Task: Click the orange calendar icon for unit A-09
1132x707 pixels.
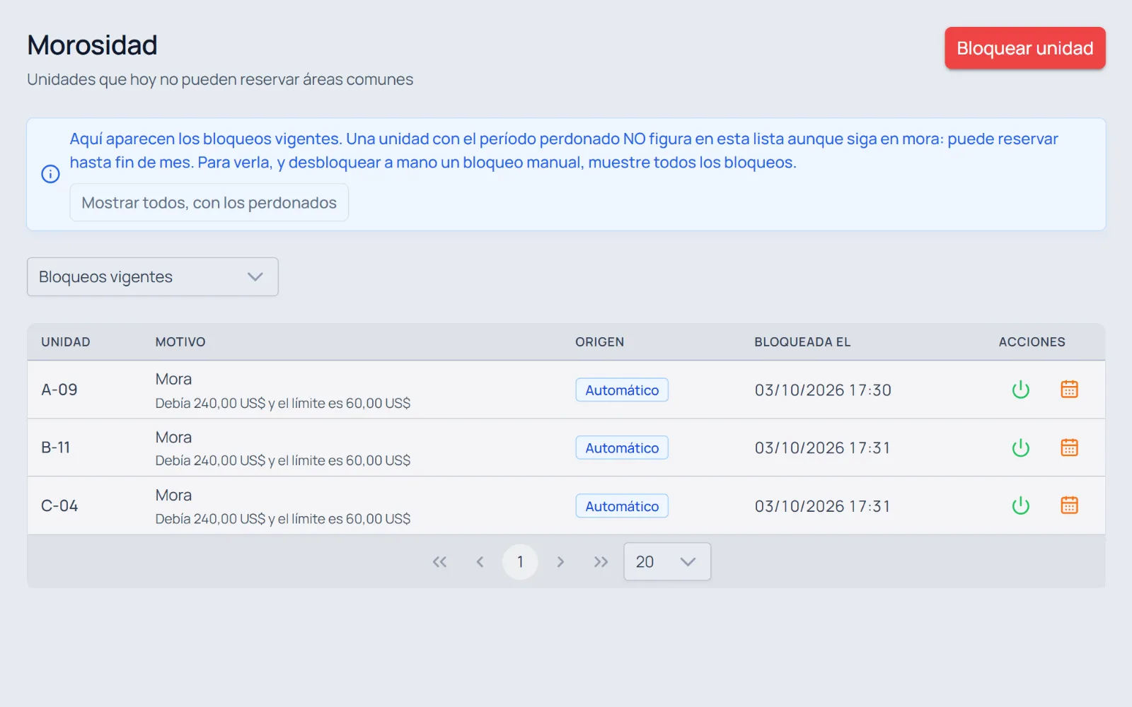Action: 1069,390
